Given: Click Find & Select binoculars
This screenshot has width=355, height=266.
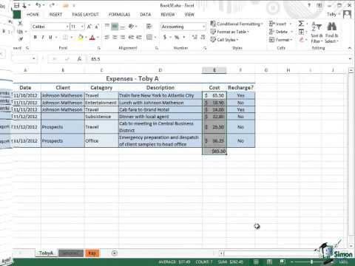Looking at the screenshot, I should coord(332,33).
